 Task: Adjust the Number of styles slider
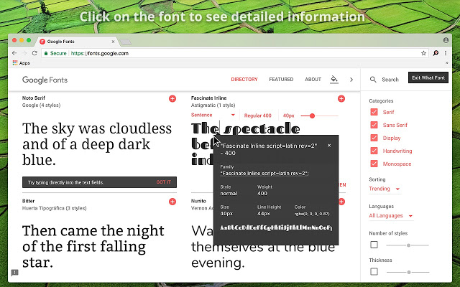pyautogui.click(x=408, y=245)
